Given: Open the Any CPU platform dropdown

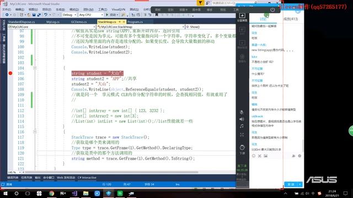Looking at the screenshot, I should pos(91,15).
